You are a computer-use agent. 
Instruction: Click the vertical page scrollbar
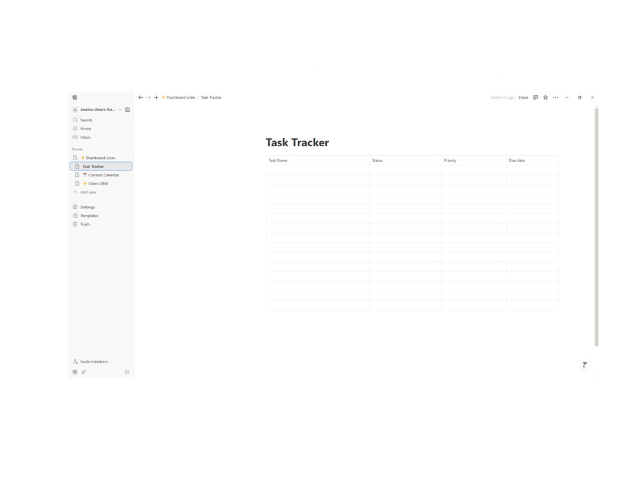597,227
